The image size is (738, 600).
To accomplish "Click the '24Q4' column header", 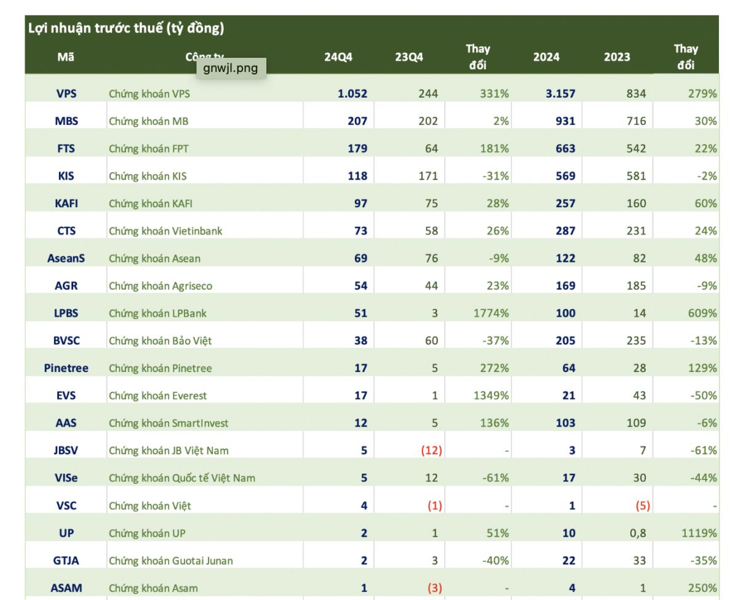I will point(338,57).
